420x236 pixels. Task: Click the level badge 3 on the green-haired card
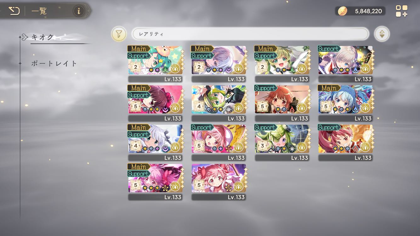(262, 146)
